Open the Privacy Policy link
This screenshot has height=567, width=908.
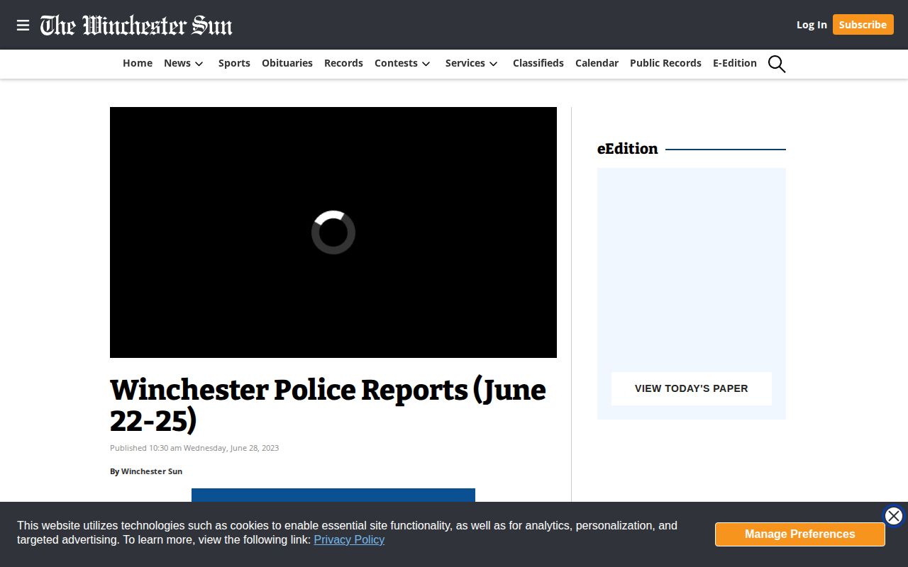349,539
